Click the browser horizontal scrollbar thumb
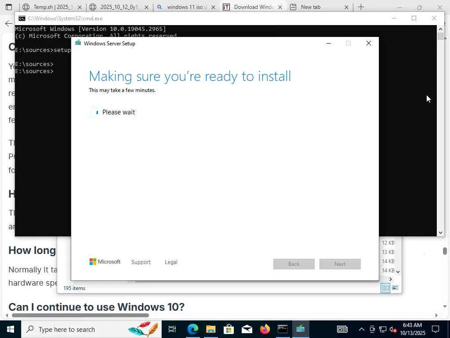The width and height of the screenshot is (450, 338). click(x=80, y=315)
